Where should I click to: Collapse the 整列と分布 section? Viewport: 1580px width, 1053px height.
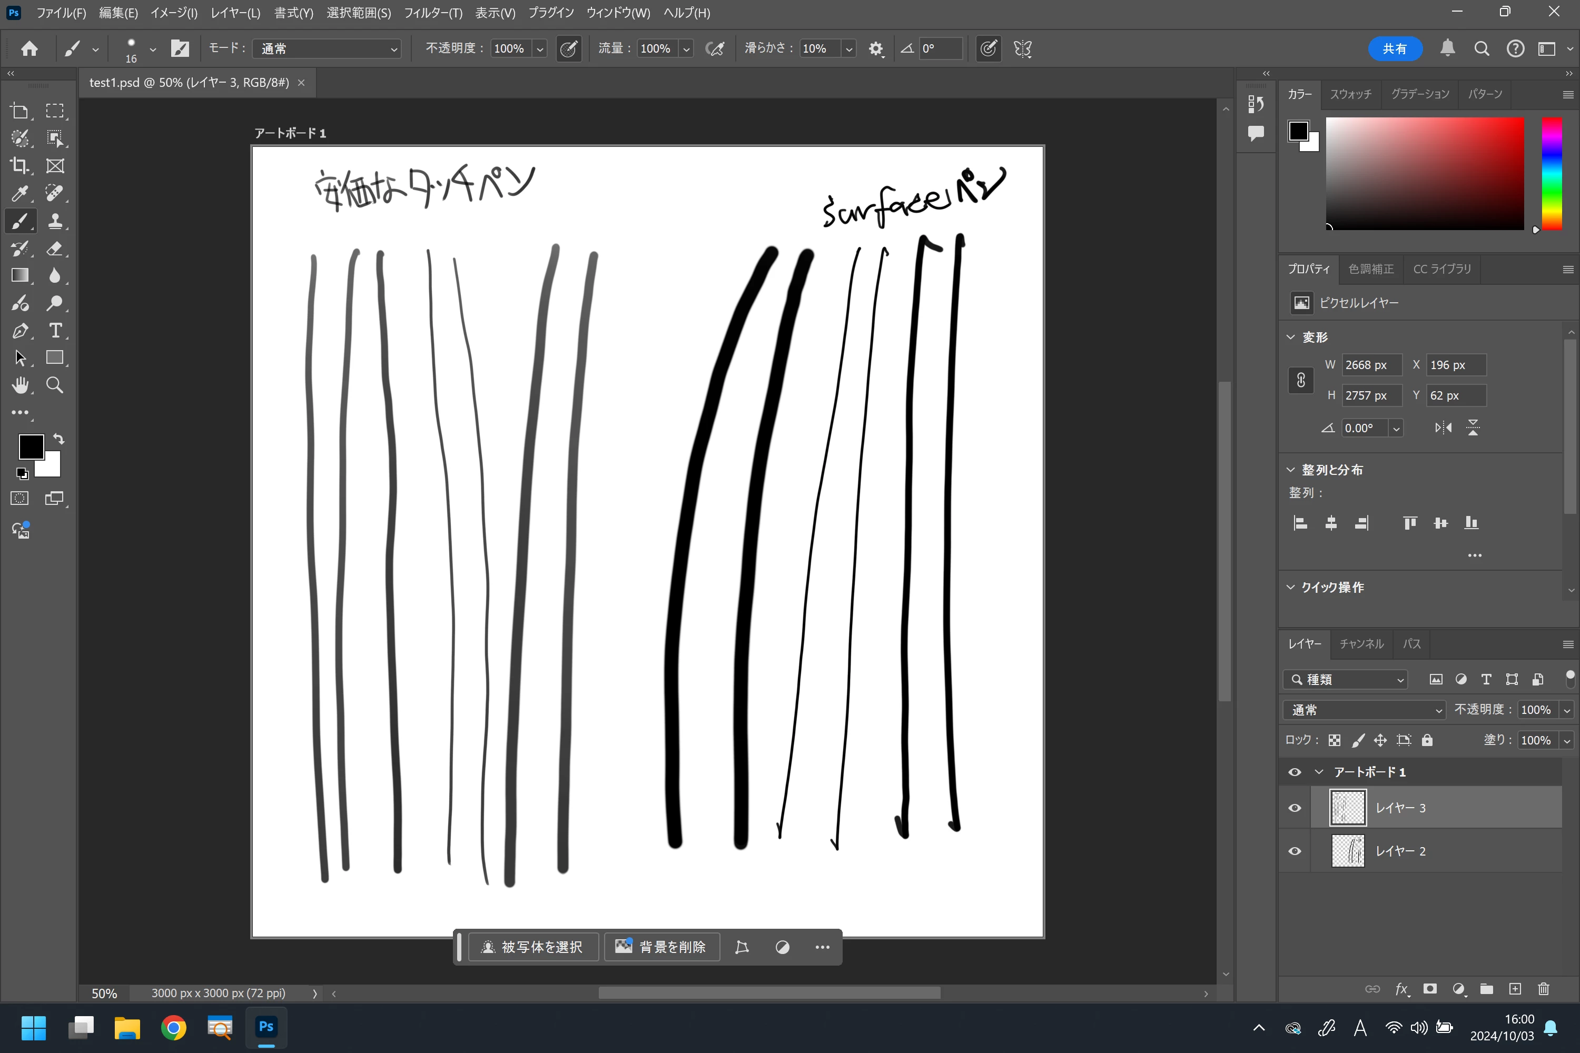pos(1290,470)
